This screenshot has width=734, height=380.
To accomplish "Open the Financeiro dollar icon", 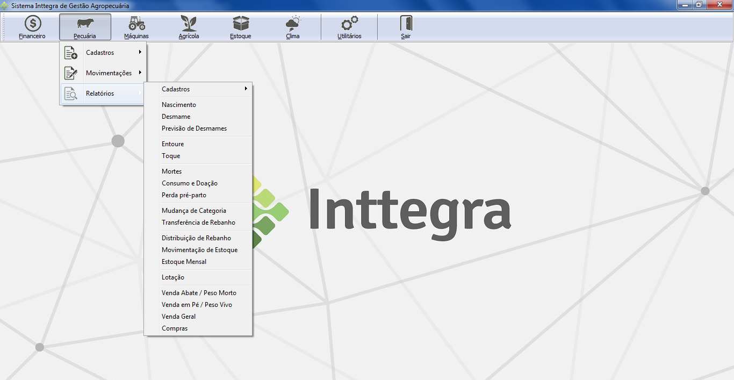I will pos(33,23).
